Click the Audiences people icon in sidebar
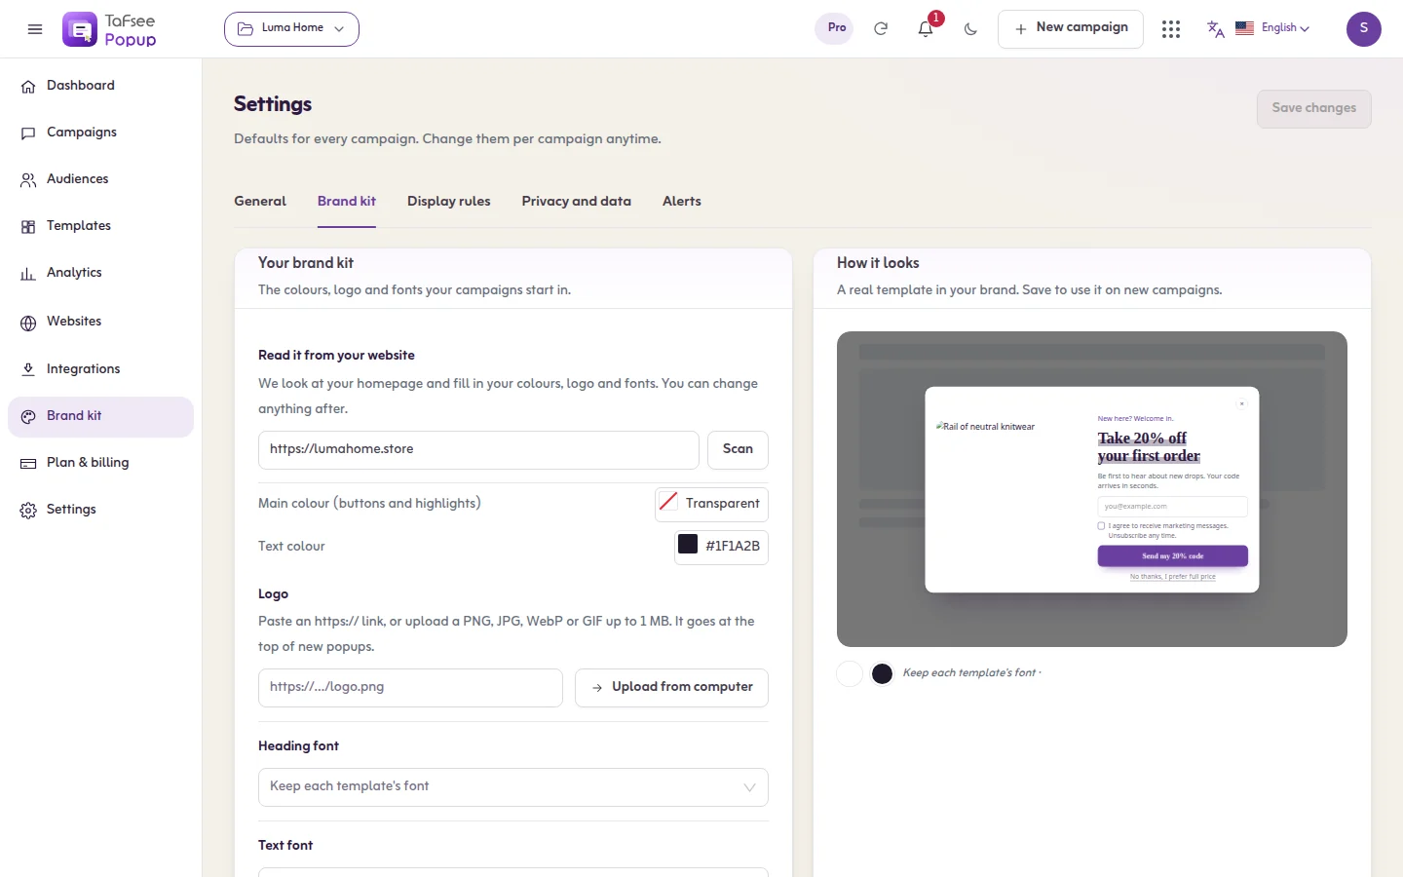The image size is (1403, 877). coord(28,179)
